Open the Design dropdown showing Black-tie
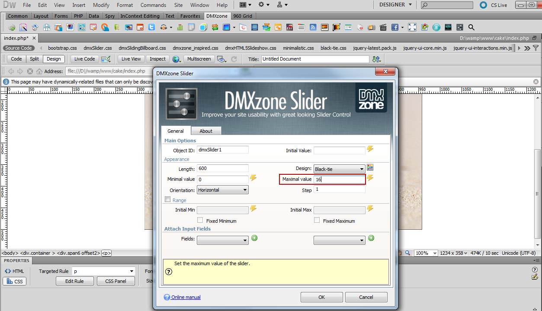 click(340, 169)
